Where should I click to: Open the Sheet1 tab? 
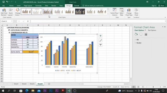pyautogui.click(x=16, y=84)
